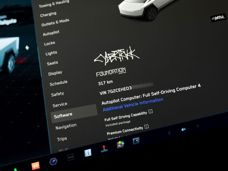This screenshot has height=171, width=228.
Task: Open the purple hexagon camera app
Action: (x=53, y=161)
